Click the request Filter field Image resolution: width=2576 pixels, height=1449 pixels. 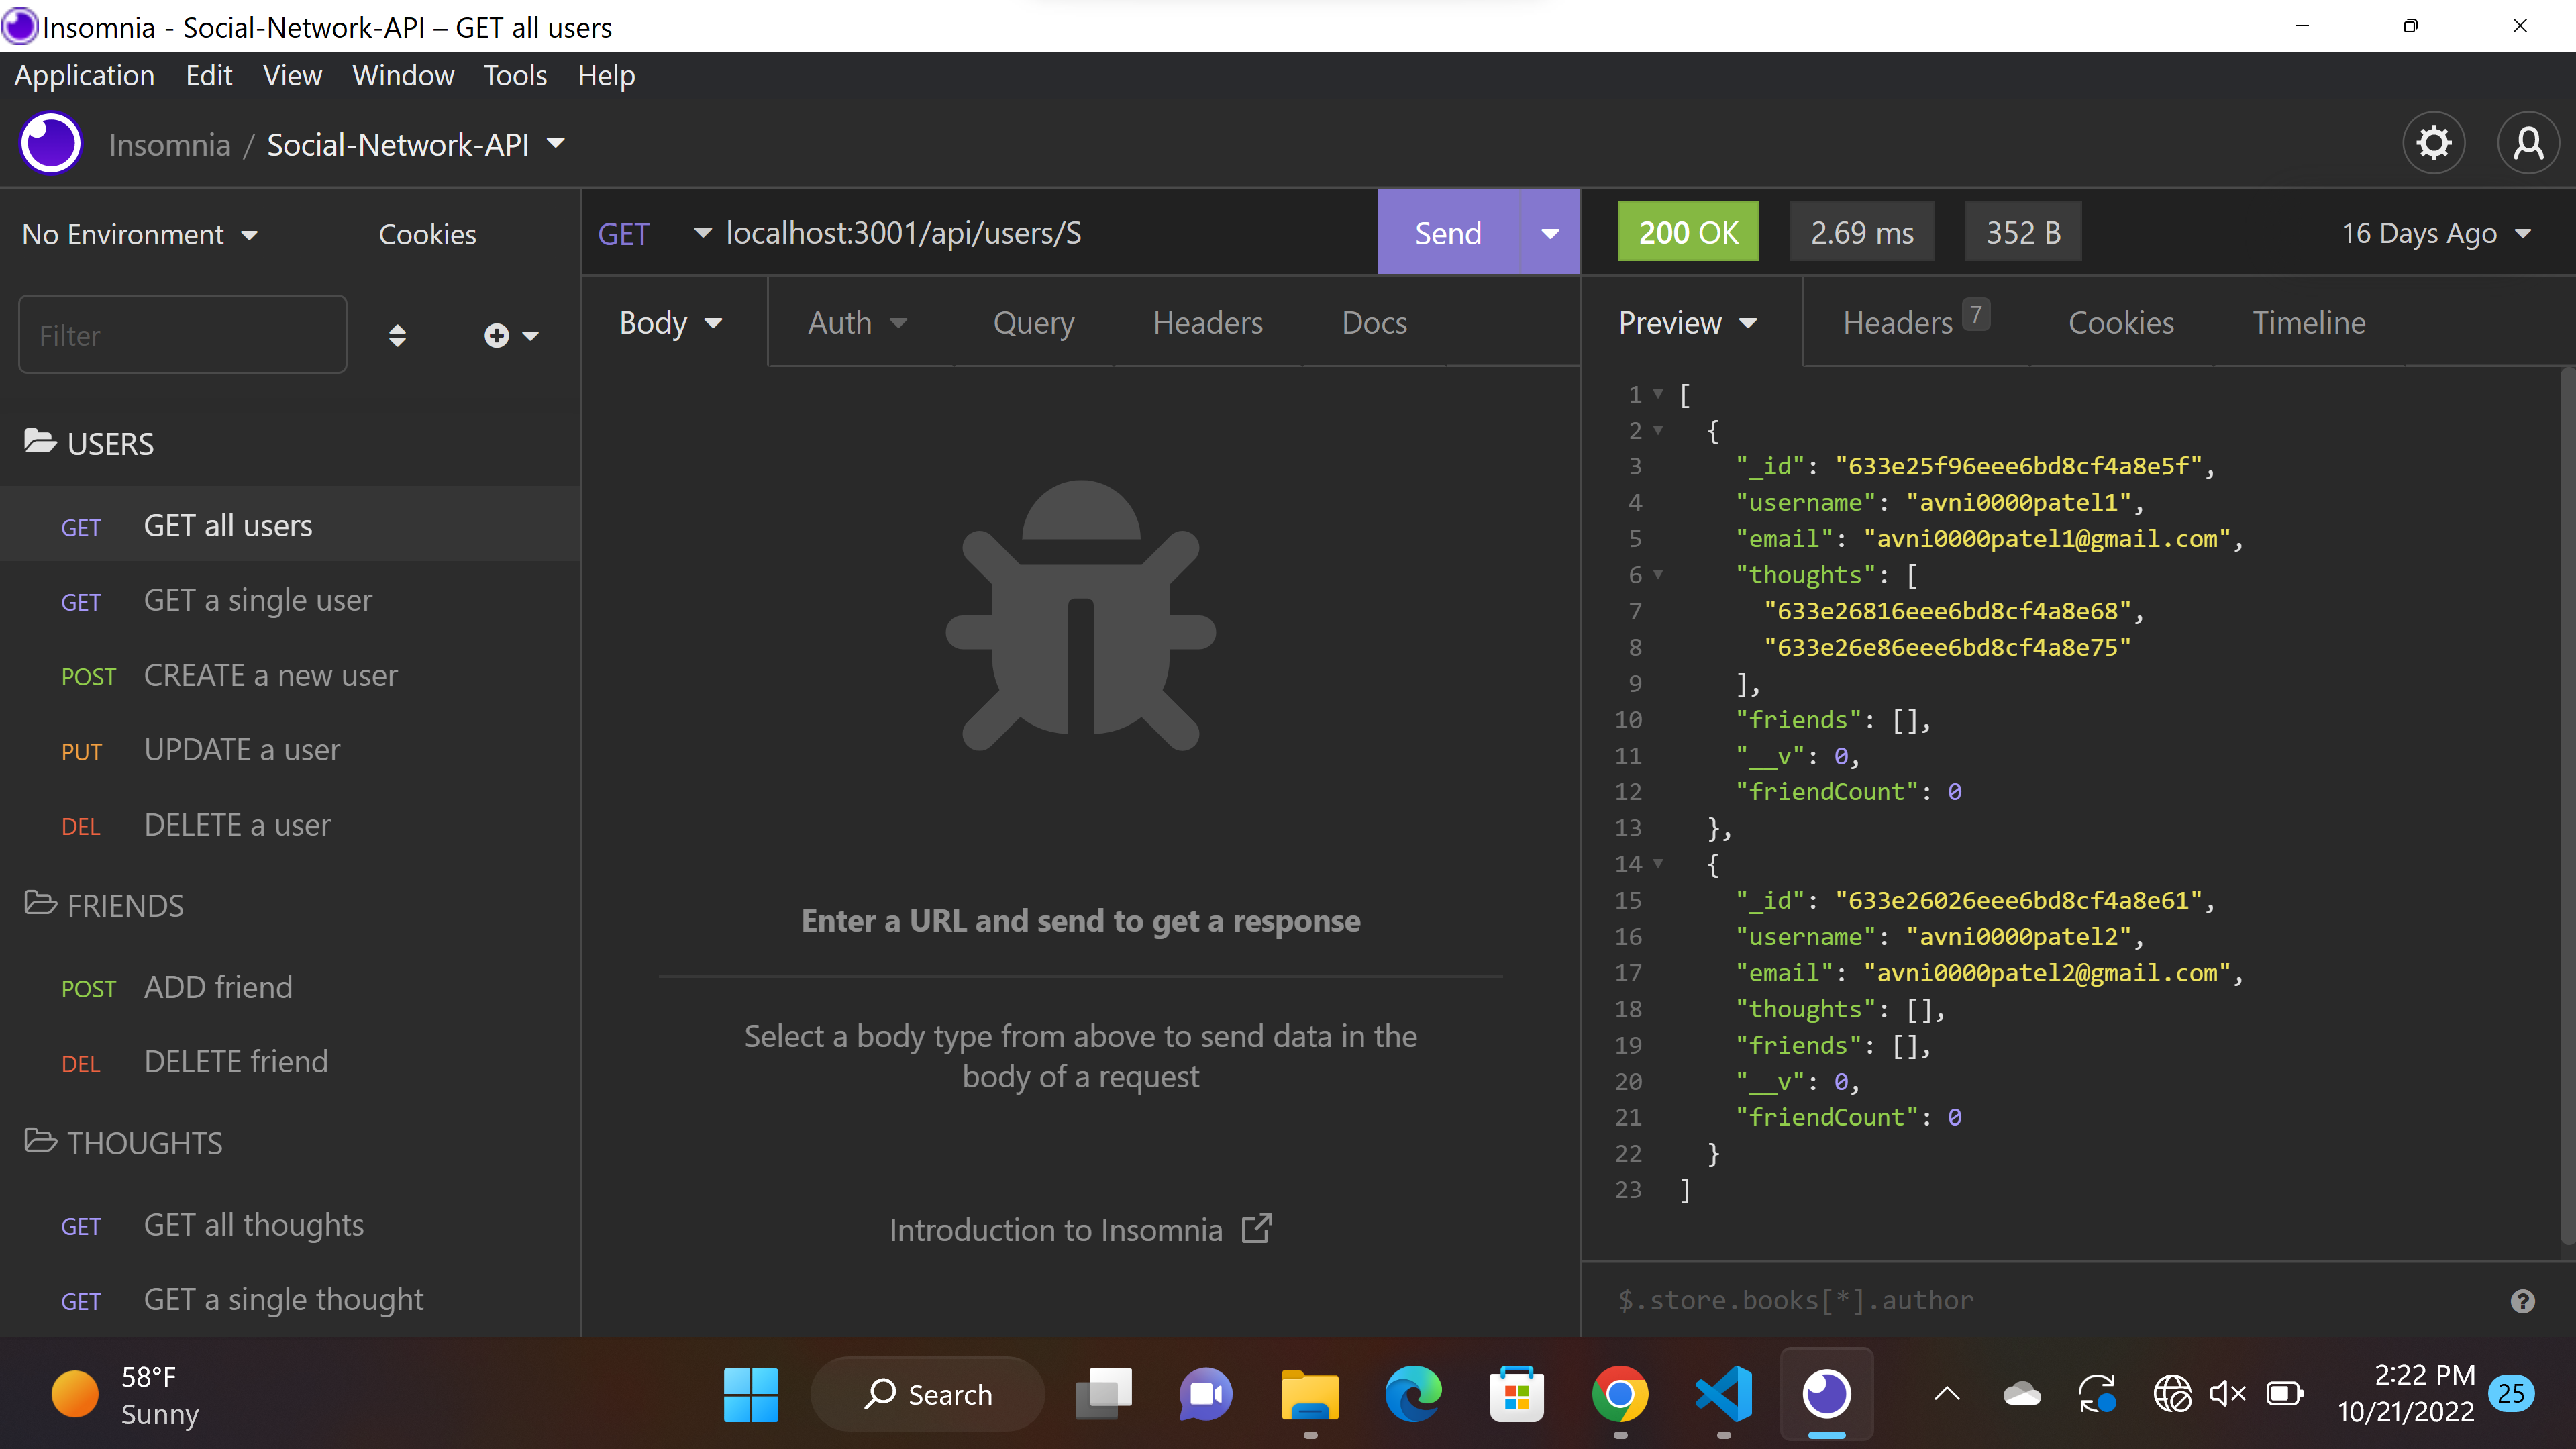[x=182, y=334]
